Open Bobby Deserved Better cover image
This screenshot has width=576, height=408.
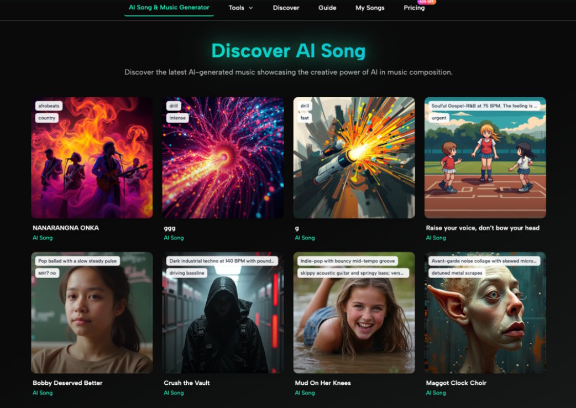pyautogui.click(x=92, y=312)
